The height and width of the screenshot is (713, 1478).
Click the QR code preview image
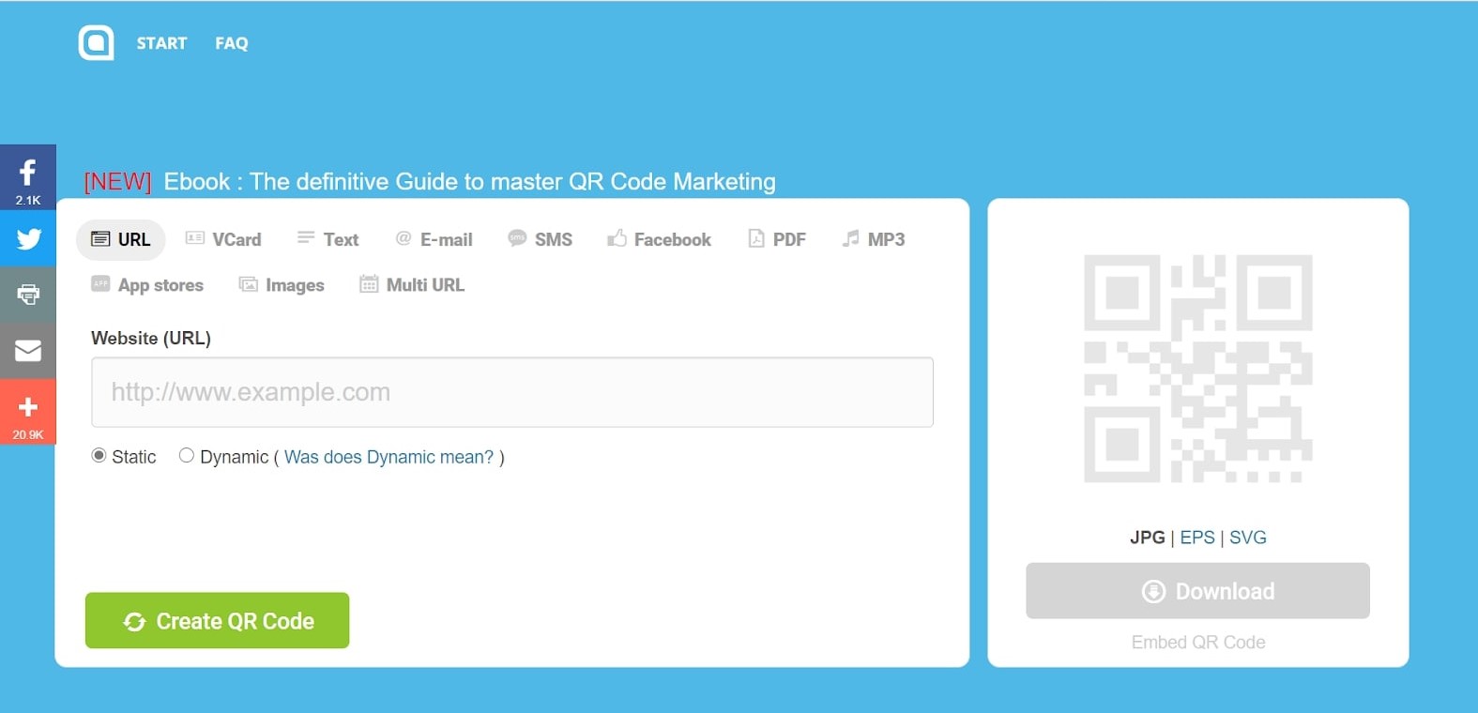click(1197, 369)
